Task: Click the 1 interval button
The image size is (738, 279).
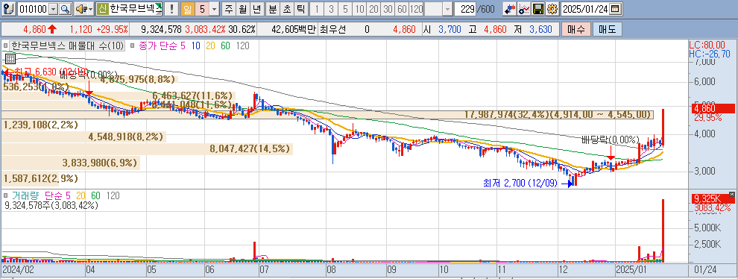Action: 318,8
